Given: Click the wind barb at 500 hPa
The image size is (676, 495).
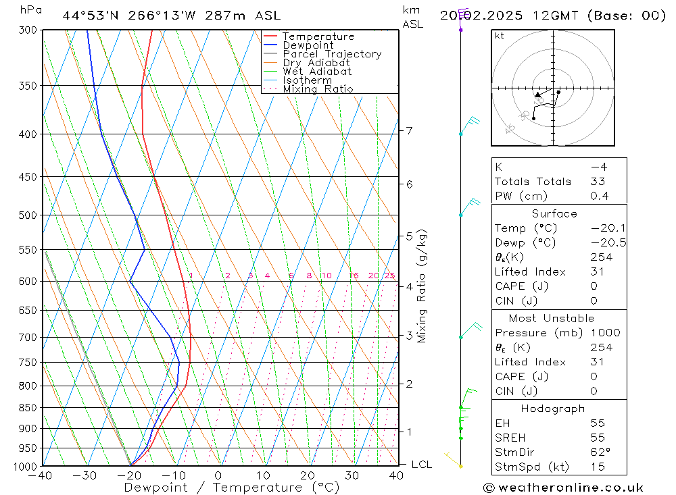Looking at the screenshot, I should pos(470,207).
